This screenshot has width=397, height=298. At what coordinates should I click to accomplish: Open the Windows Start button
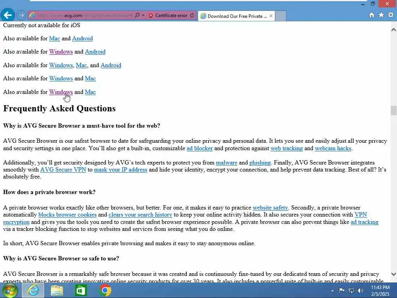point(10,290)
